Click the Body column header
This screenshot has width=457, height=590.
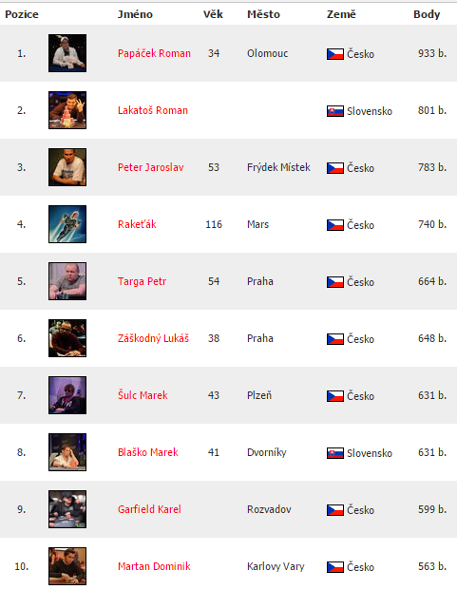pos(427,14)
